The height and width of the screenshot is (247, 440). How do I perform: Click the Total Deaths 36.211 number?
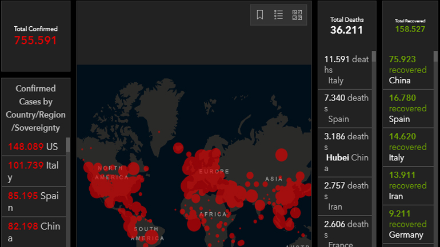point(346,30)
